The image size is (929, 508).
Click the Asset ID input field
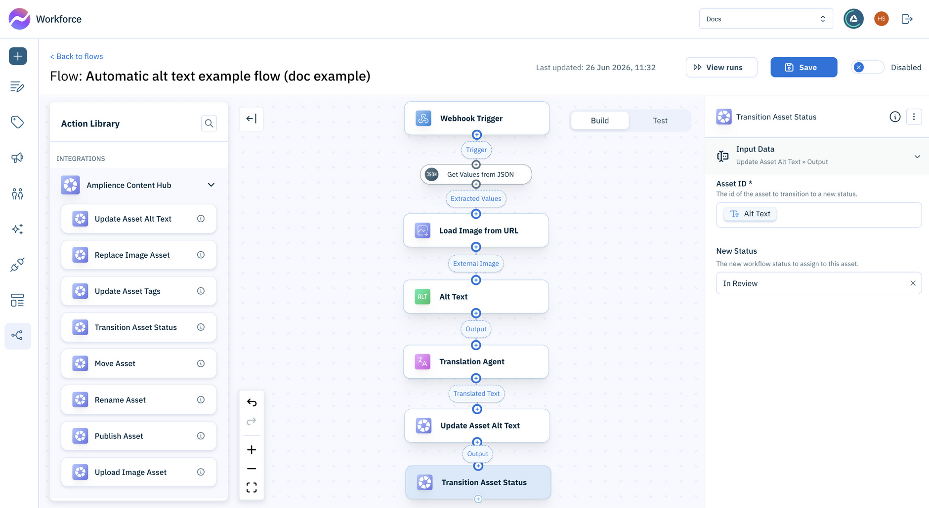819,215
